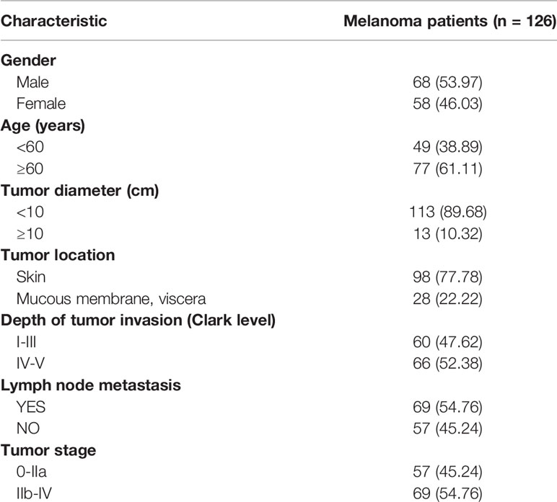Click the Tumor diameter (cm) heading

tap(80, 191)
